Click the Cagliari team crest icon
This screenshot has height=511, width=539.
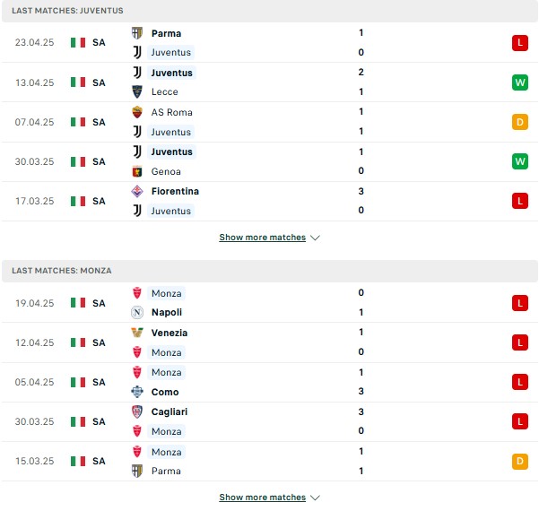137,411
